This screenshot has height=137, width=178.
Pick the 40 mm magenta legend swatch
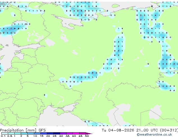click(76, 133)
